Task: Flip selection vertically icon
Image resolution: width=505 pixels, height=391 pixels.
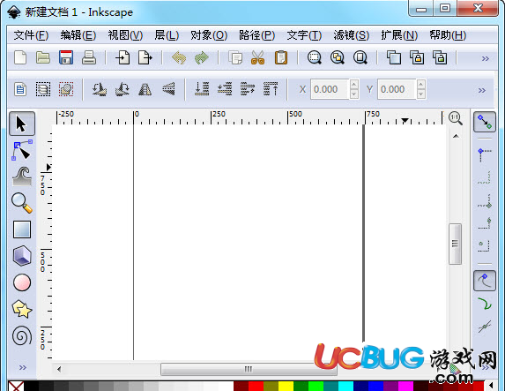Action: (168, 89)
